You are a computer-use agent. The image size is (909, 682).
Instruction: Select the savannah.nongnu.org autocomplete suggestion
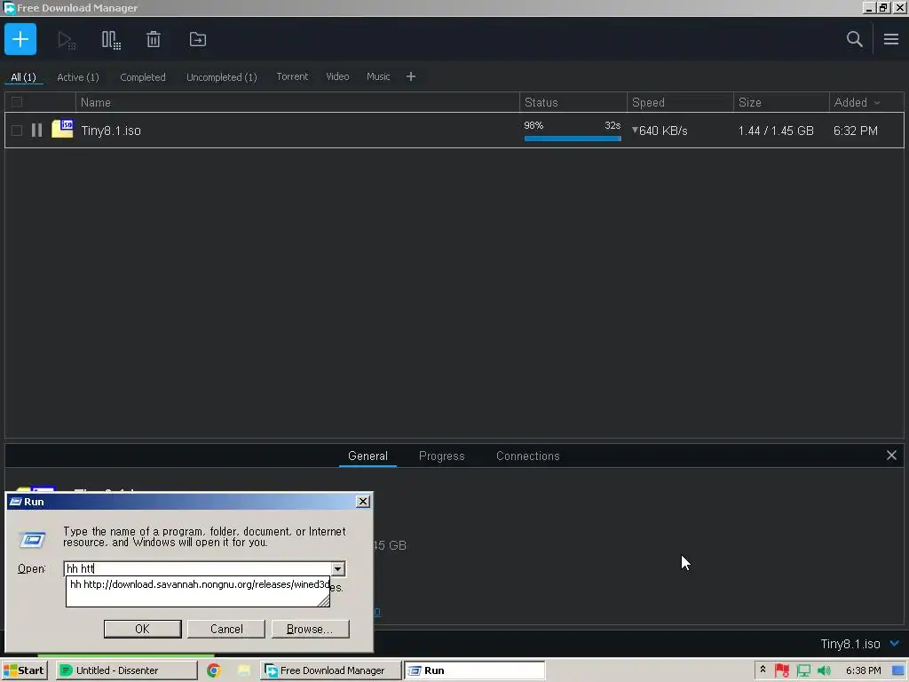pyautogui.click(x=198, y=584)
